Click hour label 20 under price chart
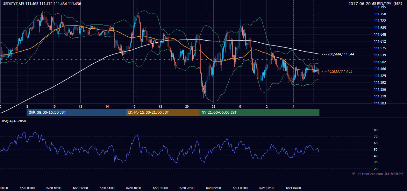 [187, 106]
